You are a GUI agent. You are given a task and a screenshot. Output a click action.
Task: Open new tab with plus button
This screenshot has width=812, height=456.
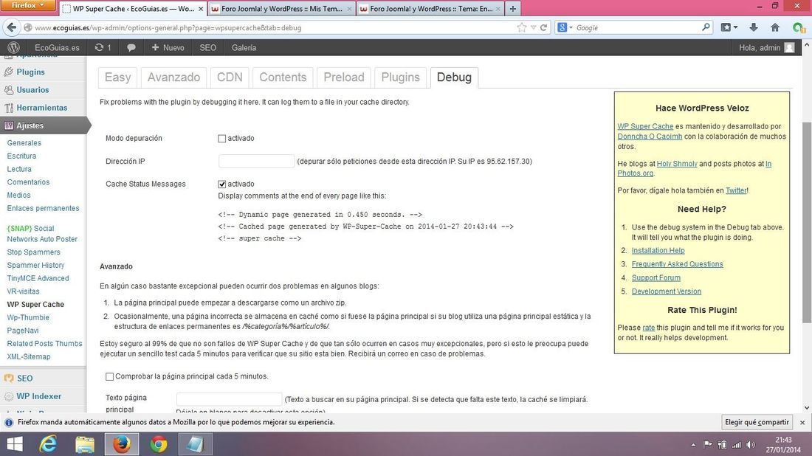point(513,9)
